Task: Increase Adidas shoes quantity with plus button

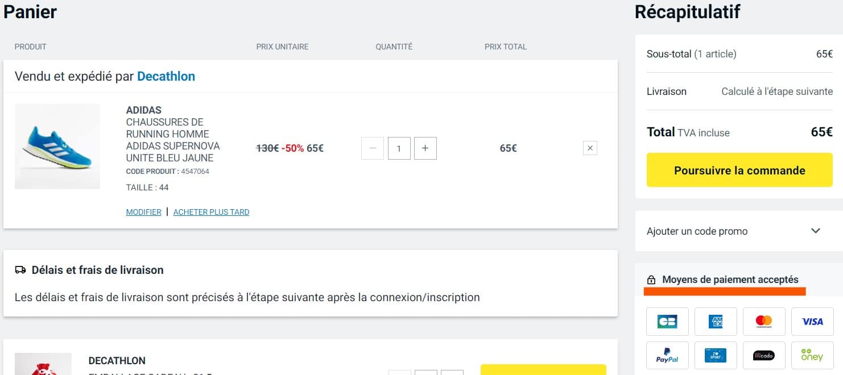Action: click(425, 148)
